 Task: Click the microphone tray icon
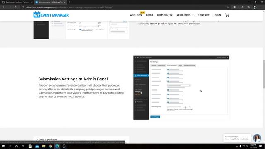(x=240, y=146)
